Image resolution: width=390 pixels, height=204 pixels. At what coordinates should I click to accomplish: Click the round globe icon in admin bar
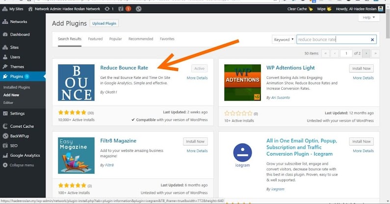click(138, 9)
